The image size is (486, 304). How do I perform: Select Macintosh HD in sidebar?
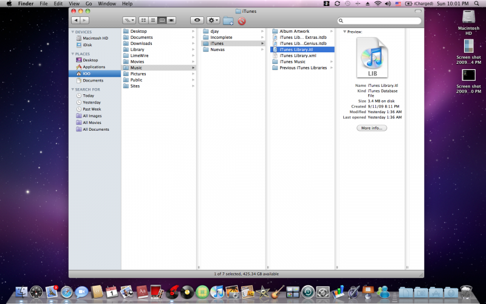coord(95,38)
